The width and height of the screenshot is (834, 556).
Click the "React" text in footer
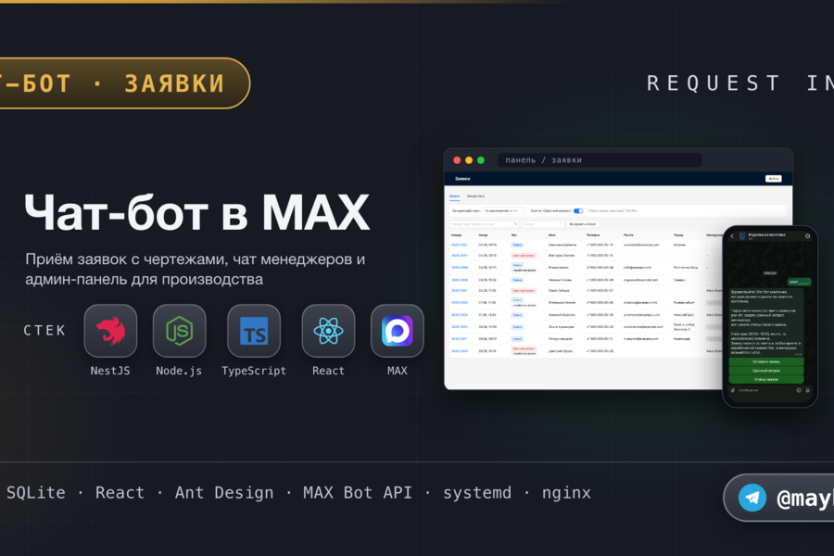[120, 493]
